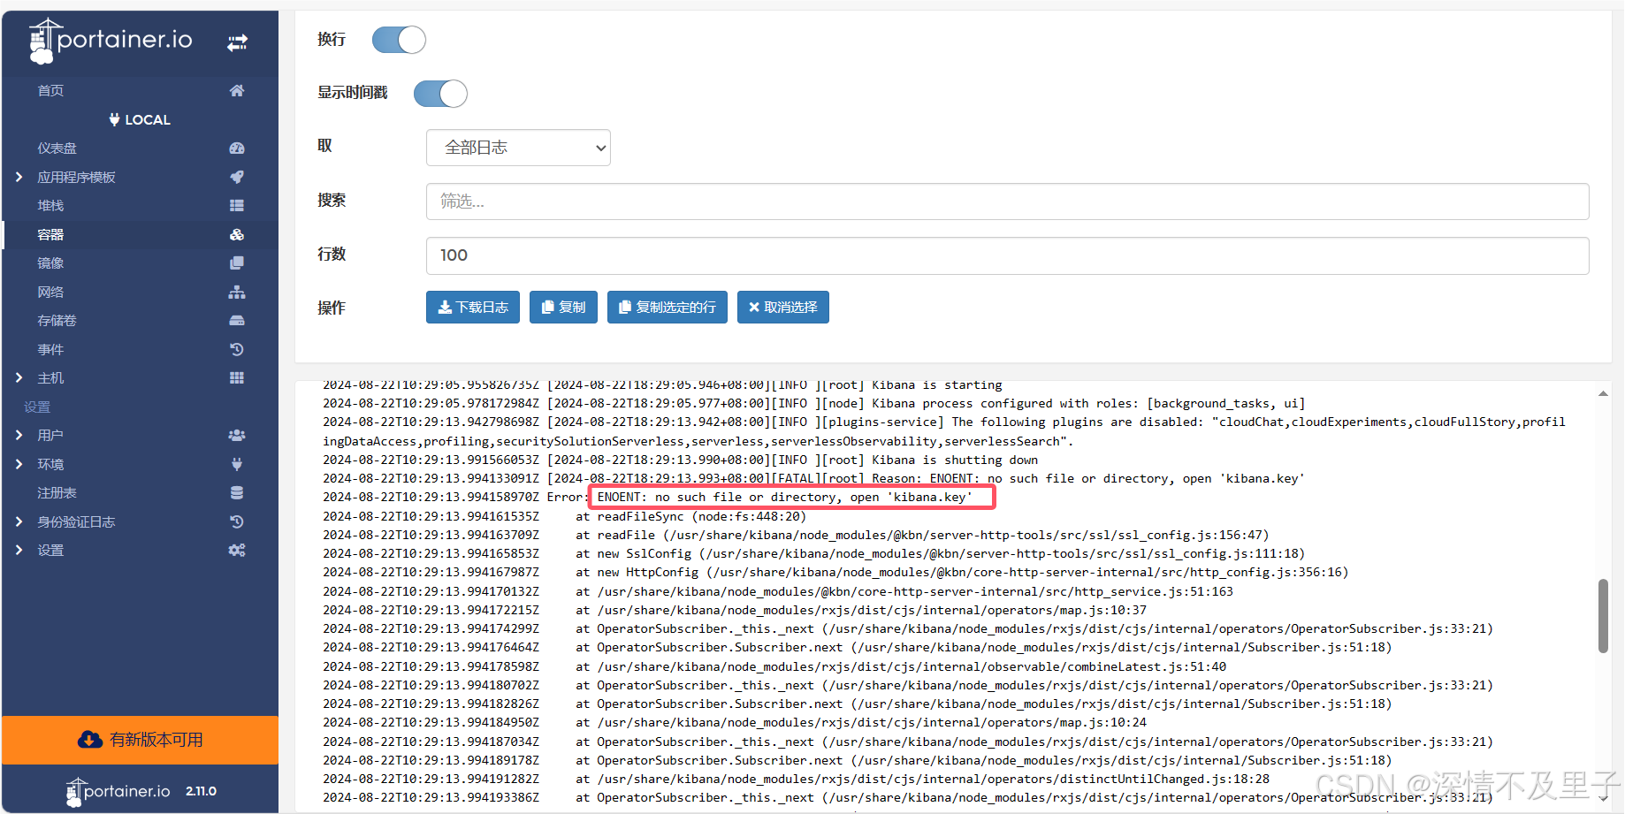Open 存储卷 in the sidebar
1625x814 pixels.
click(x=57, y=320)
